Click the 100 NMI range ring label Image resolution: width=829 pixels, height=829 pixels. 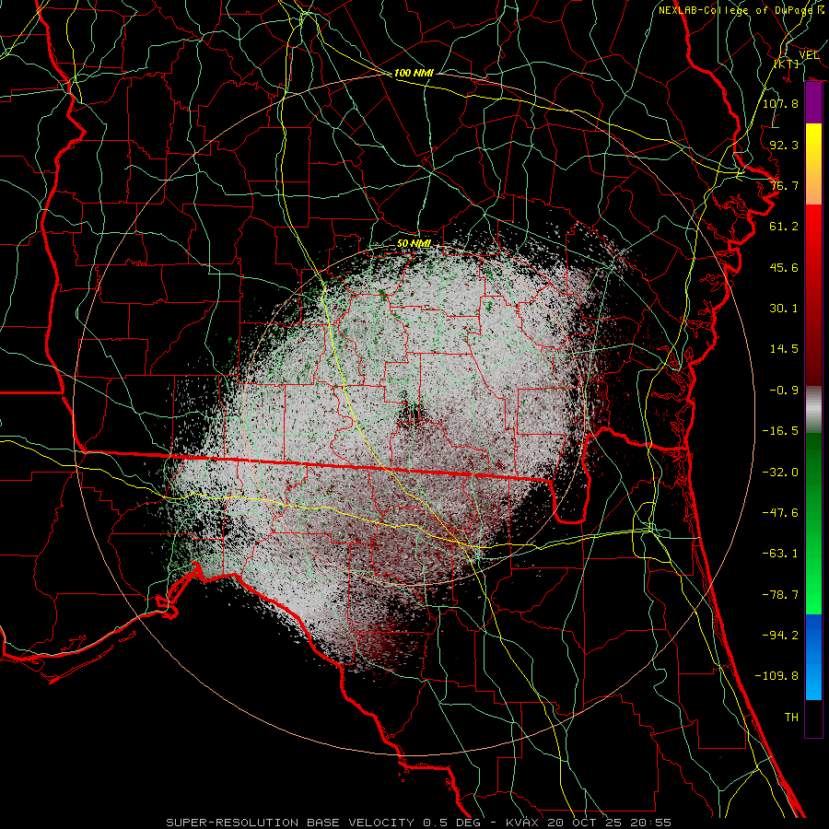pos(414,73)
